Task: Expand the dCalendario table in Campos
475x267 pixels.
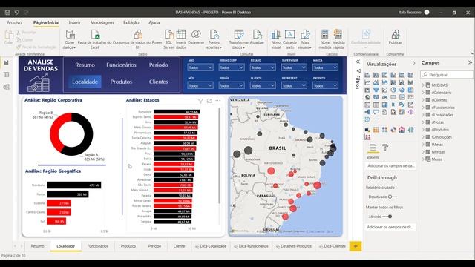Action: (423, 92)
